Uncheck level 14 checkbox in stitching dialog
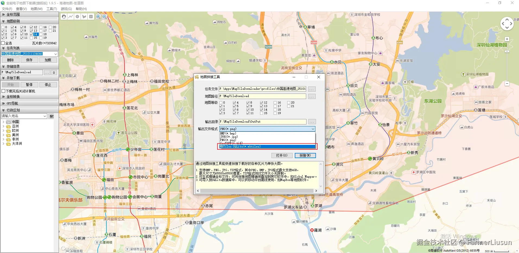 tap(261, 110)
